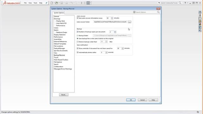Open the Tools menu
203x114 pixels.
pyautogui.click(x=35, y=3)
